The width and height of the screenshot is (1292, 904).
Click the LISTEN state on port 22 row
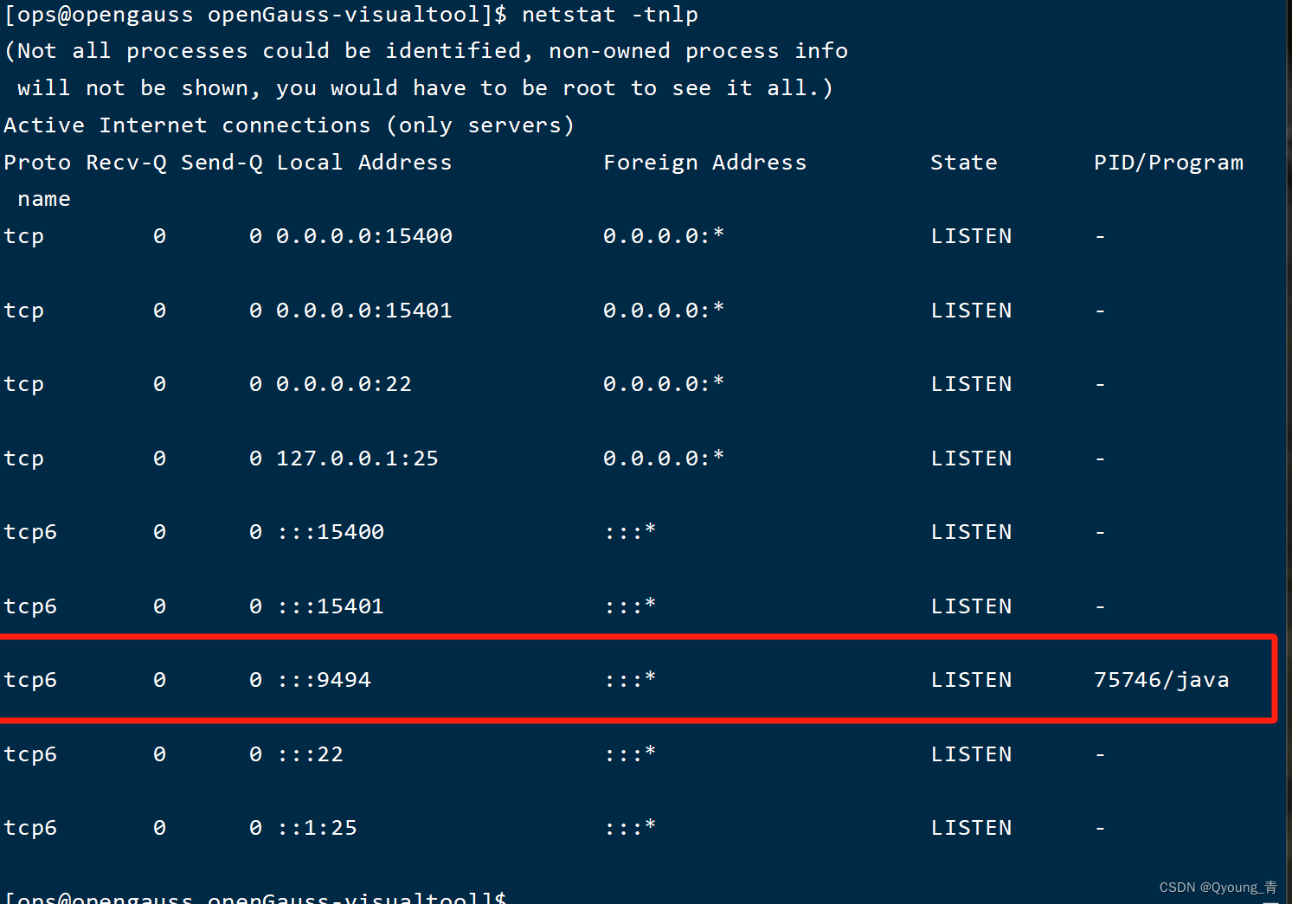click(971, 383)
